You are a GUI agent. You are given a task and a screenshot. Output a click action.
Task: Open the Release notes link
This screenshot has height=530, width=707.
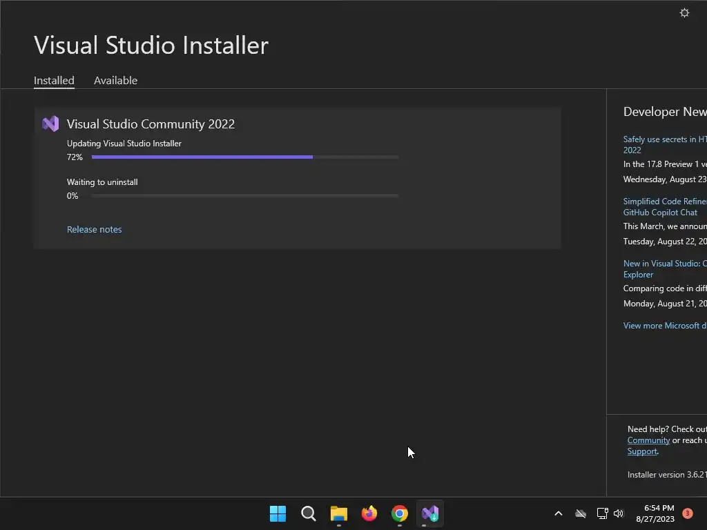[x=94, y=229]
